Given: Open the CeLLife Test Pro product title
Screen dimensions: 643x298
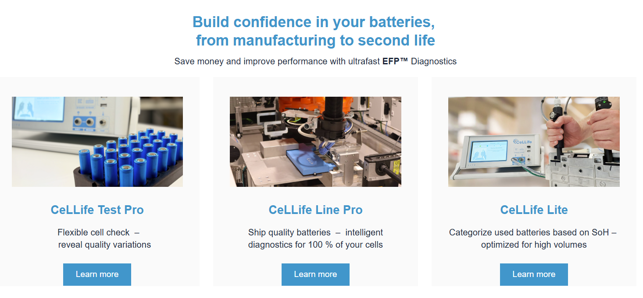Looking at the screenshot, I should point(97,210).
